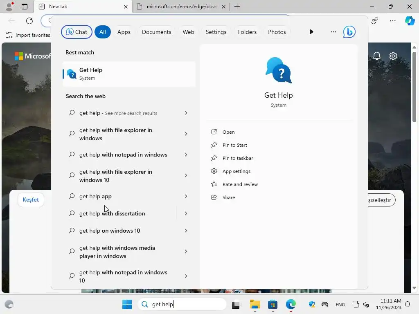Switch to the Apps filter
The image size is (419, 314).
click(x=124, y=32)
